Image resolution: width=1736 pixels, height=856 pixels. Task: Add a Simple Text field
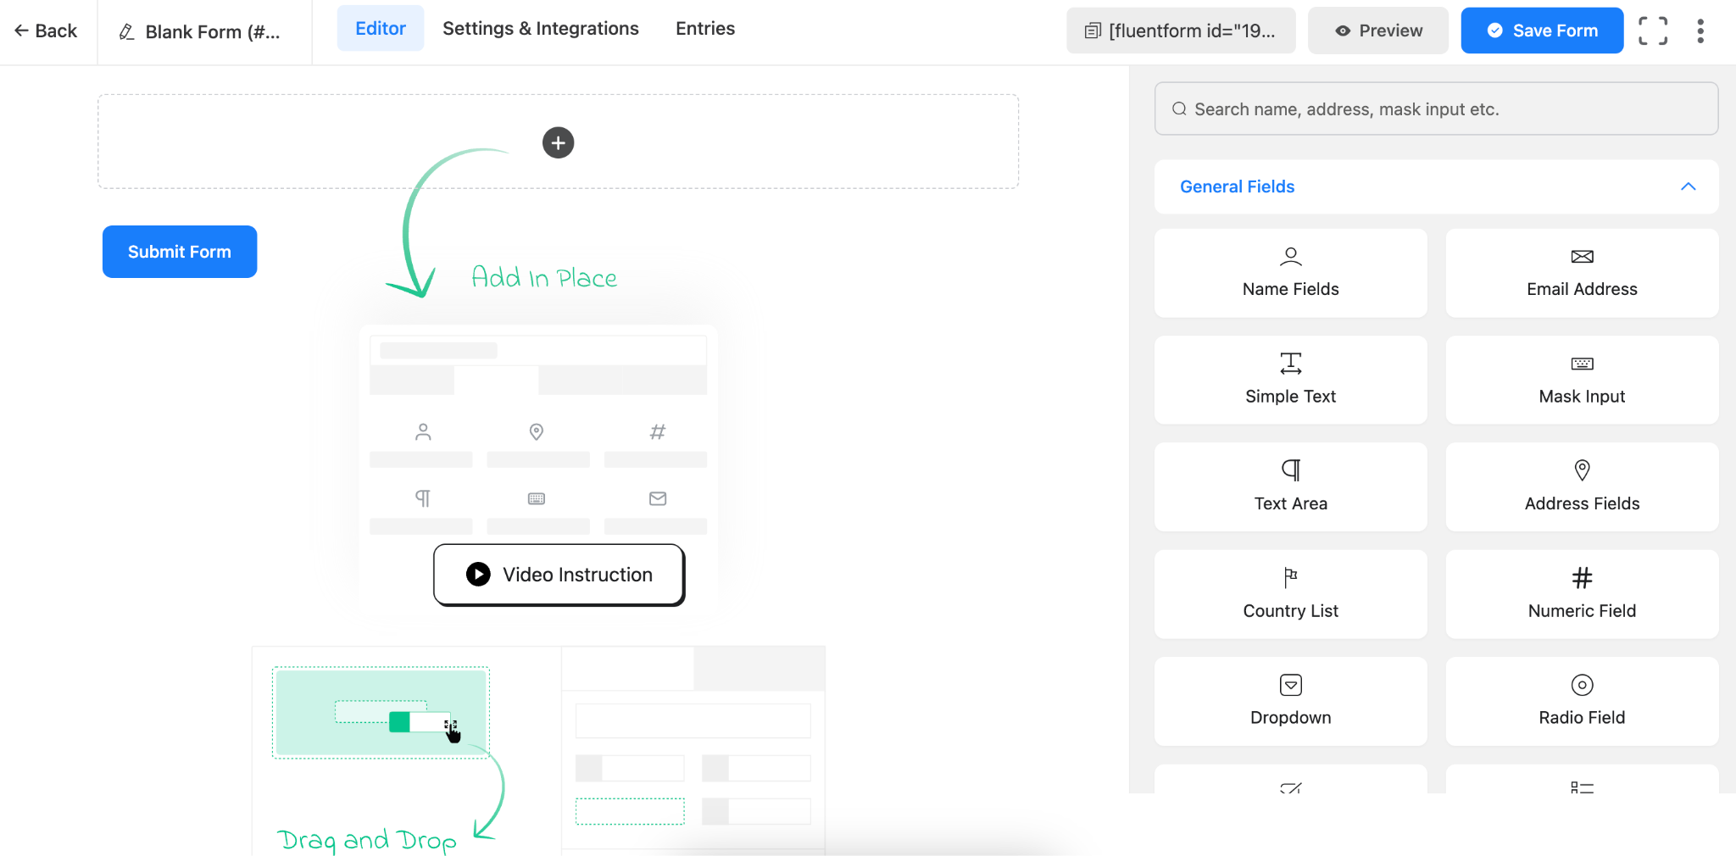[1289, 379]
